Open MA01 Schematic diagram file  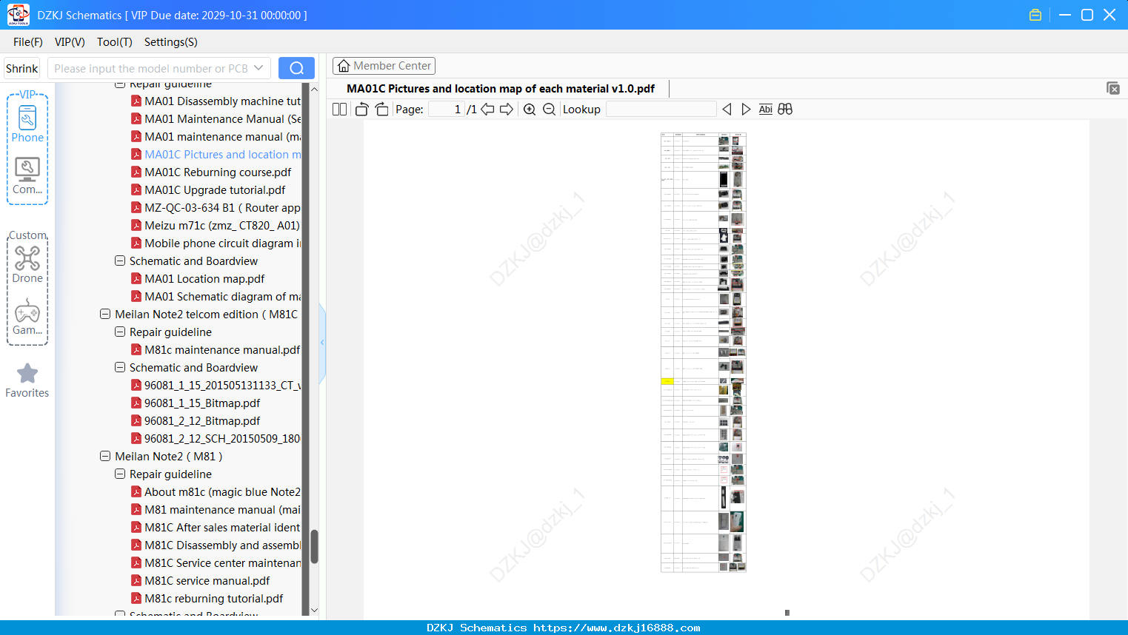click(222, 297)
